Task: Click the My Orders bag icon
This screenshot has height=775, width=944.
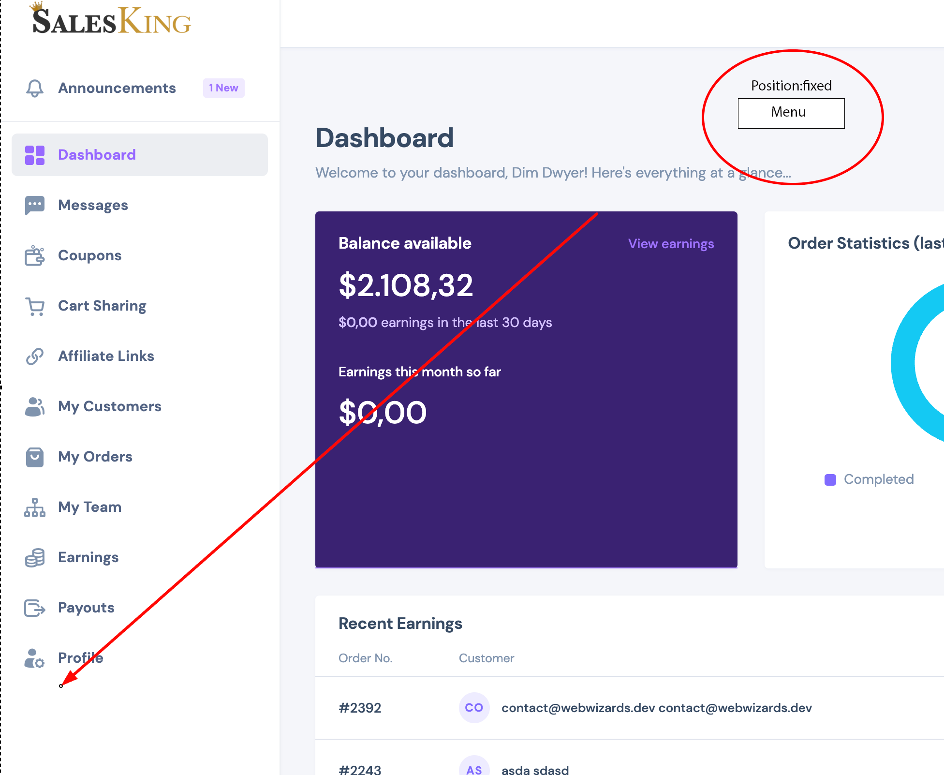Action: 35,457
